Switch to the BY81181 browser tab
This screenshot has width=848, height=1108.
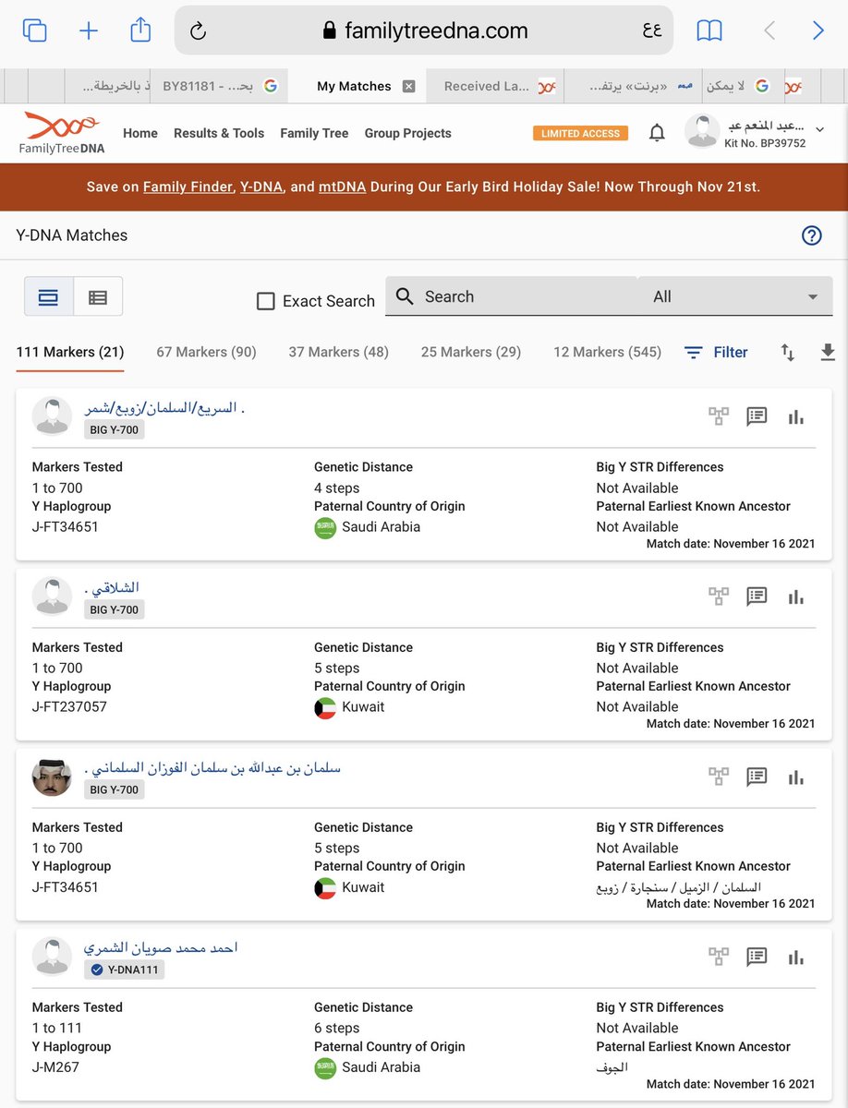(220, 86)
